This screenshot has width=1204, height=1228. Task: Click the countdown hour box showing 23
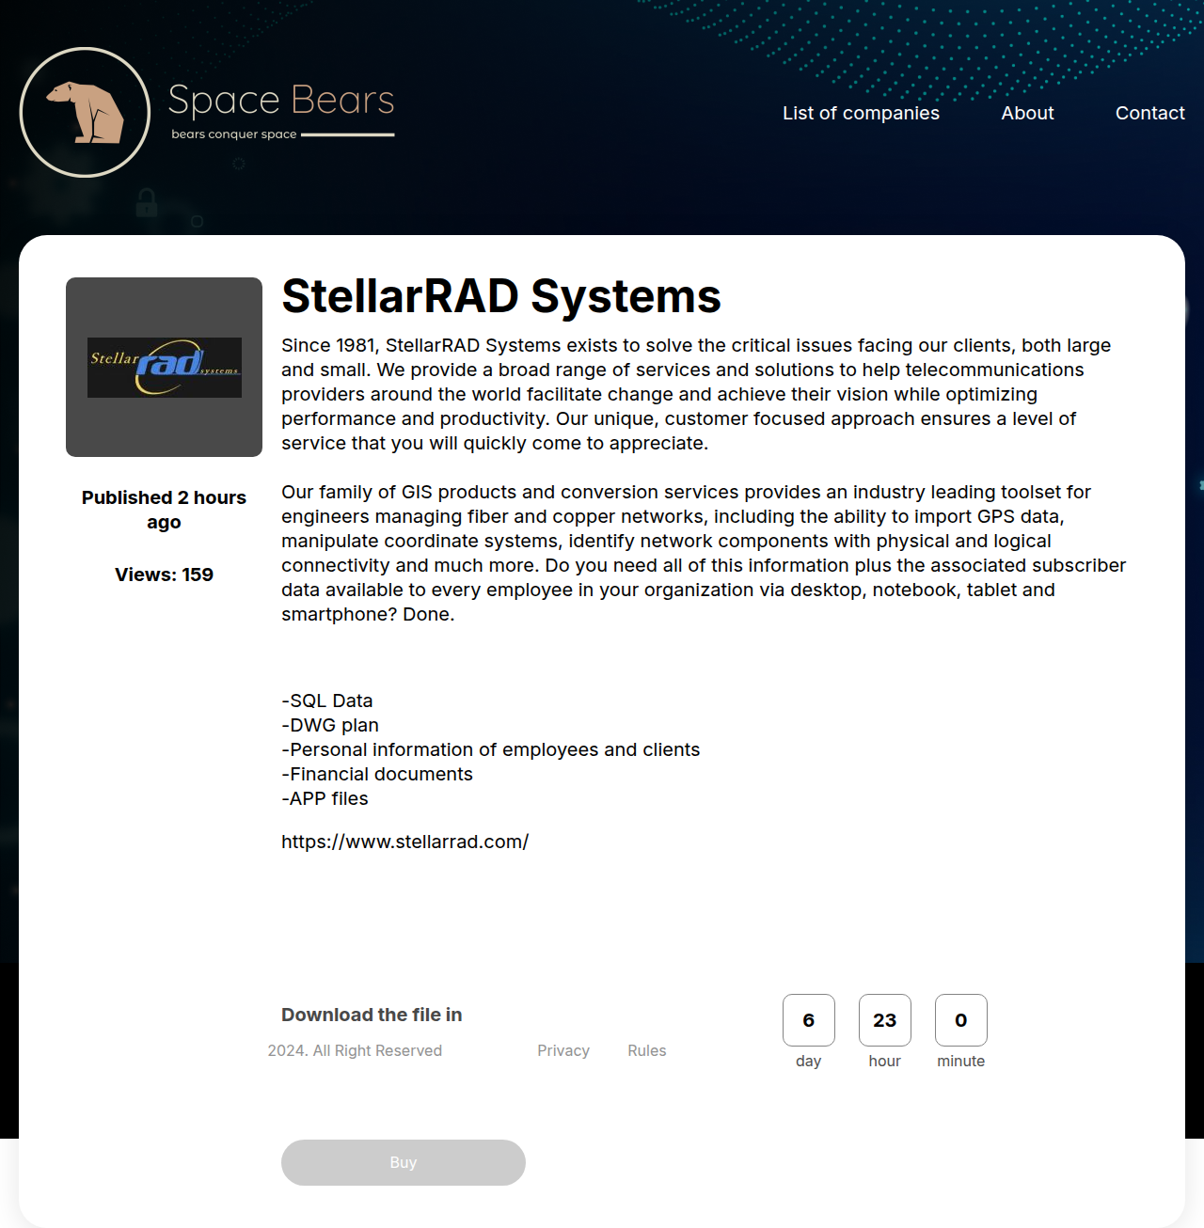885,1020
